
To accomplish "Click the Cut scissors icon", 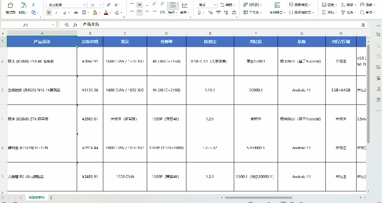I will pos(34,5).
